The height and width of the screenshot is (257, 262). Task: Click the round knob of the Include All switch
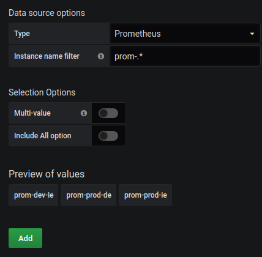tap(103, 136)
